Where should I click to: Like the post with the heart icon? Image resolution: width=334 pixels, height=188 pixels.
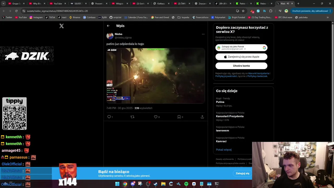point(156,117)
